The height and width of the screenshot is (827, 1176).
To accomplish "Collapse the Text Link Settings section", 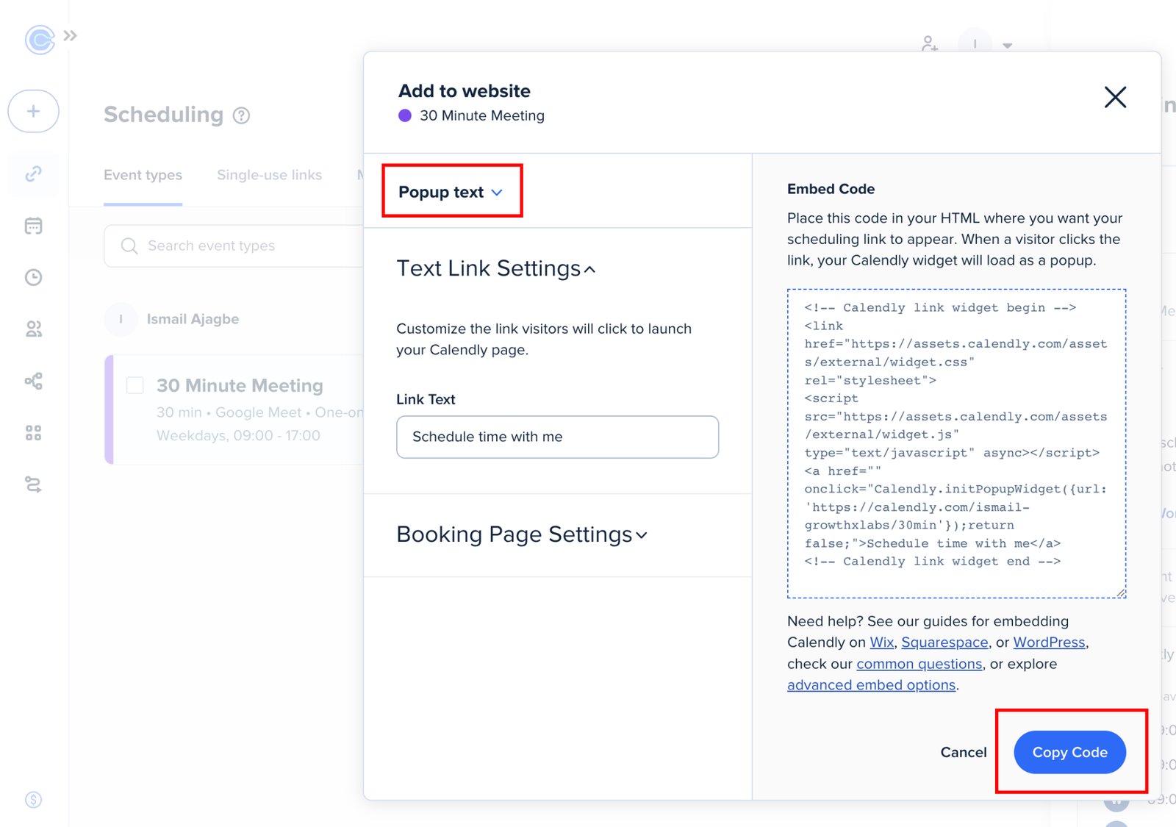I will tap(496, 268).
